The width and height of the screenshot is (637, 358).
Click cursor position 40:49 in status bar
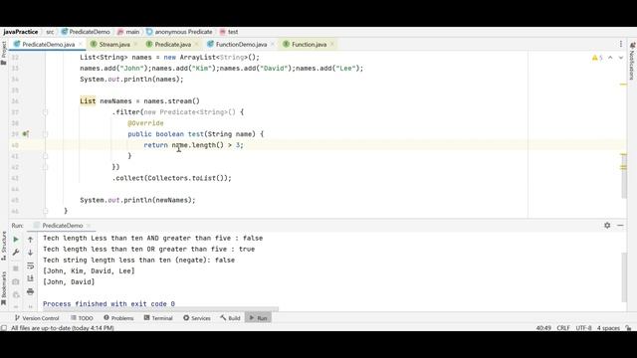tap(543, 327)
